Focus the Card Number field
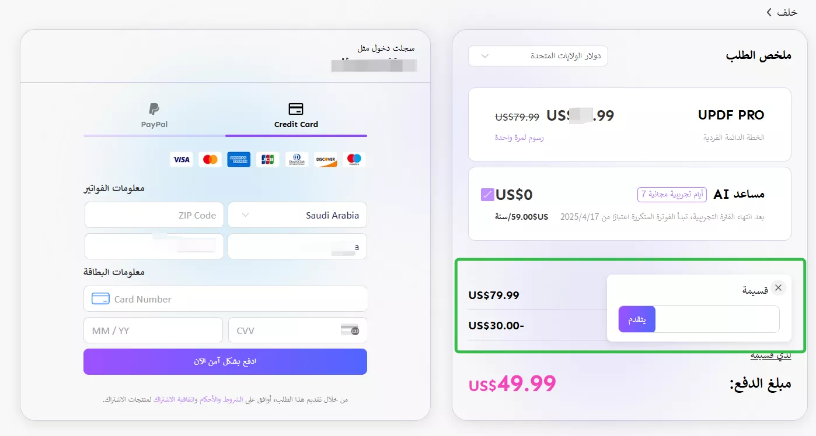Screen dimensions: 816x436 pos(225,299)
